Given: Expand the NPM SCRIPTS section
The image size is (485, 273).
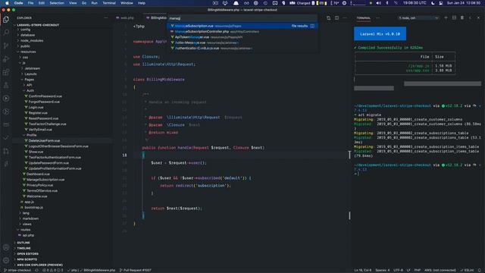Looking at the screenshot, I should [27, 259].
